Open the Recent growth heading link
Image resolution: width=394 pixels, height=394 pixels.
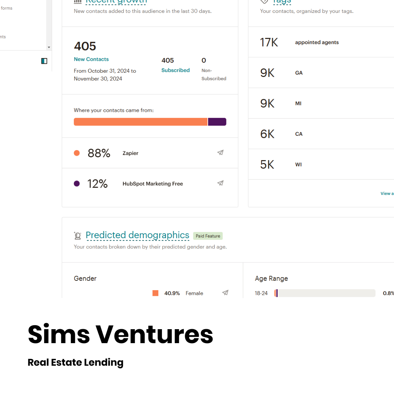point(116,1)
